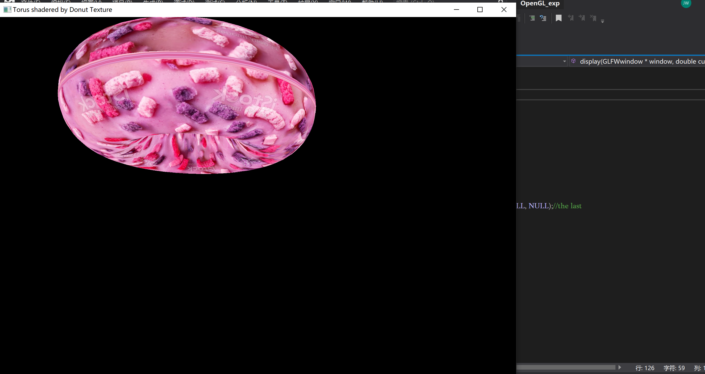Select the increase line indent icon
This screenshot has width=705, height=374.
532,18
